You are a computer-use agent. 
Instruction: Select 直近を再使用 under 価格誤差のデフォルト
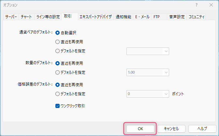point(58,85)
